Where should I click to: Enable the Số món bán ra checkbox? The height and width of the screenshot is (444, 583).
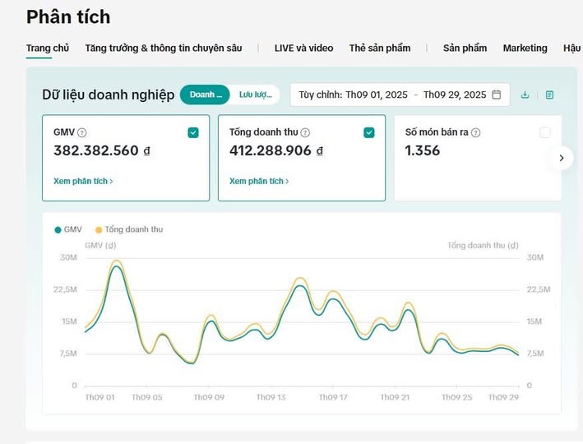tap(544, 132)
